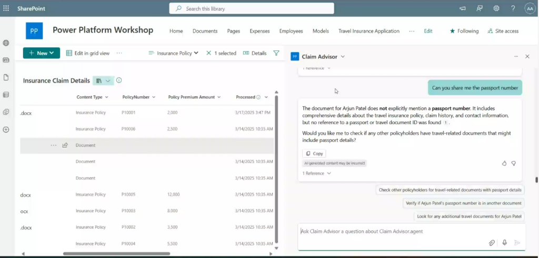Go to the Home nav item
The image size is (539, 258).
(176, 31)
